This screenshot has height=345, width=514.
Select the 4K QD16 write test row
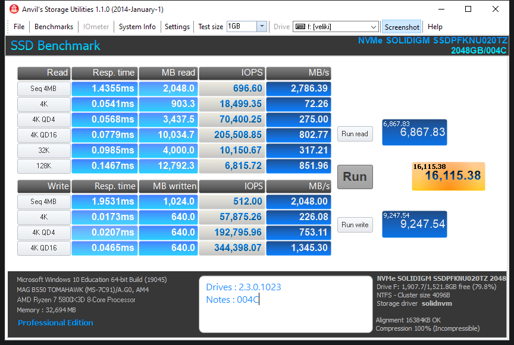43,248
